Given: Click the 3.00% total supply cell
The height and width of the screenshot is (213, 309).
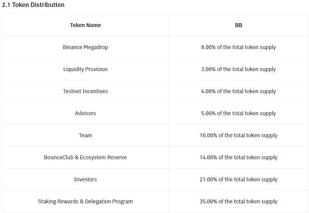Looking at the screenshot, I should pos(239,69).
